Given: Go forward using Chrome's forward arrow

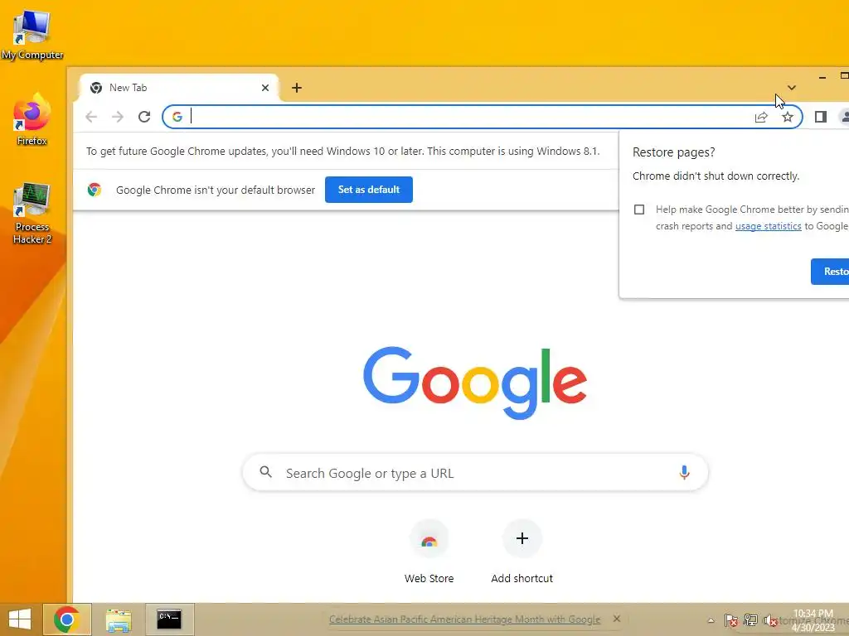Looking at the screenshot, I should click(118, 117).
